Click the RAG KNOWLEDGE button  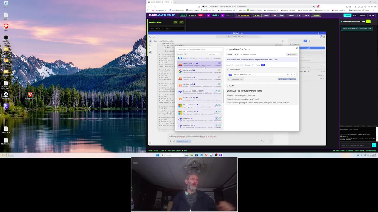(x=244, y=15)
